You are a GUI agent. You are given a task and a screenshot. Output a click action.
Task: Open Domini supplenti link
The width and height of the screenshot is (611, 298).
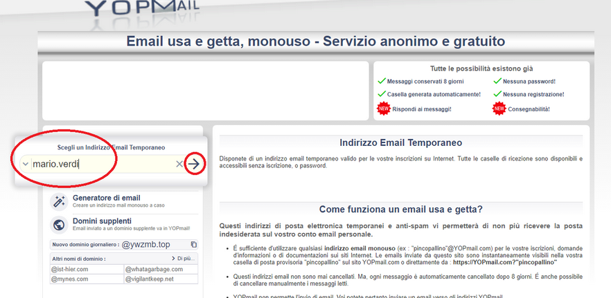tap(102, 221)
